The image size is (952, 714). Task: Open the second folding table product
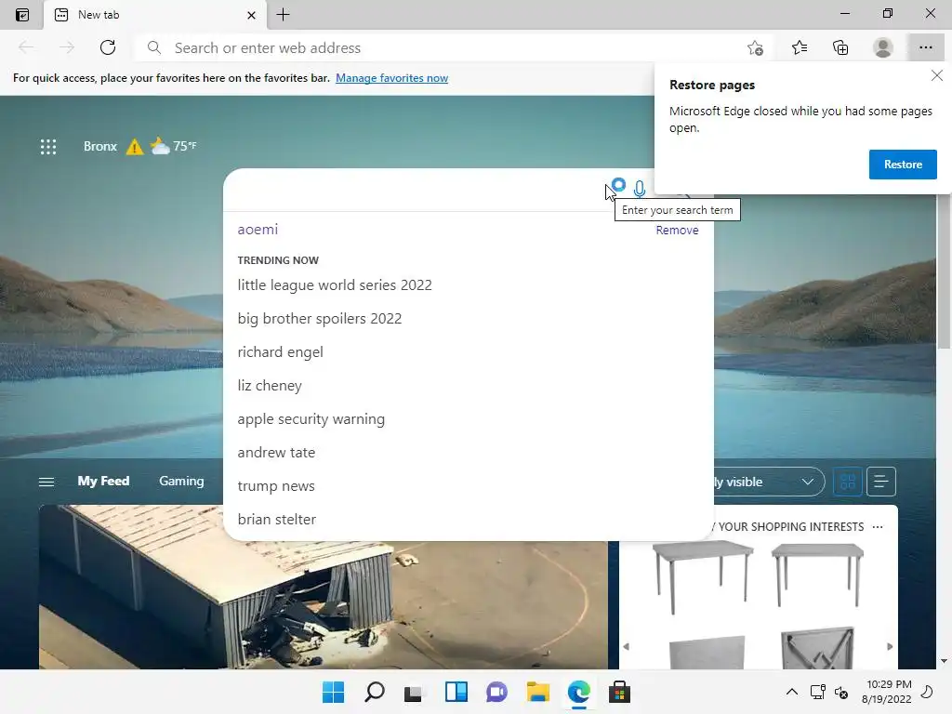817,575
